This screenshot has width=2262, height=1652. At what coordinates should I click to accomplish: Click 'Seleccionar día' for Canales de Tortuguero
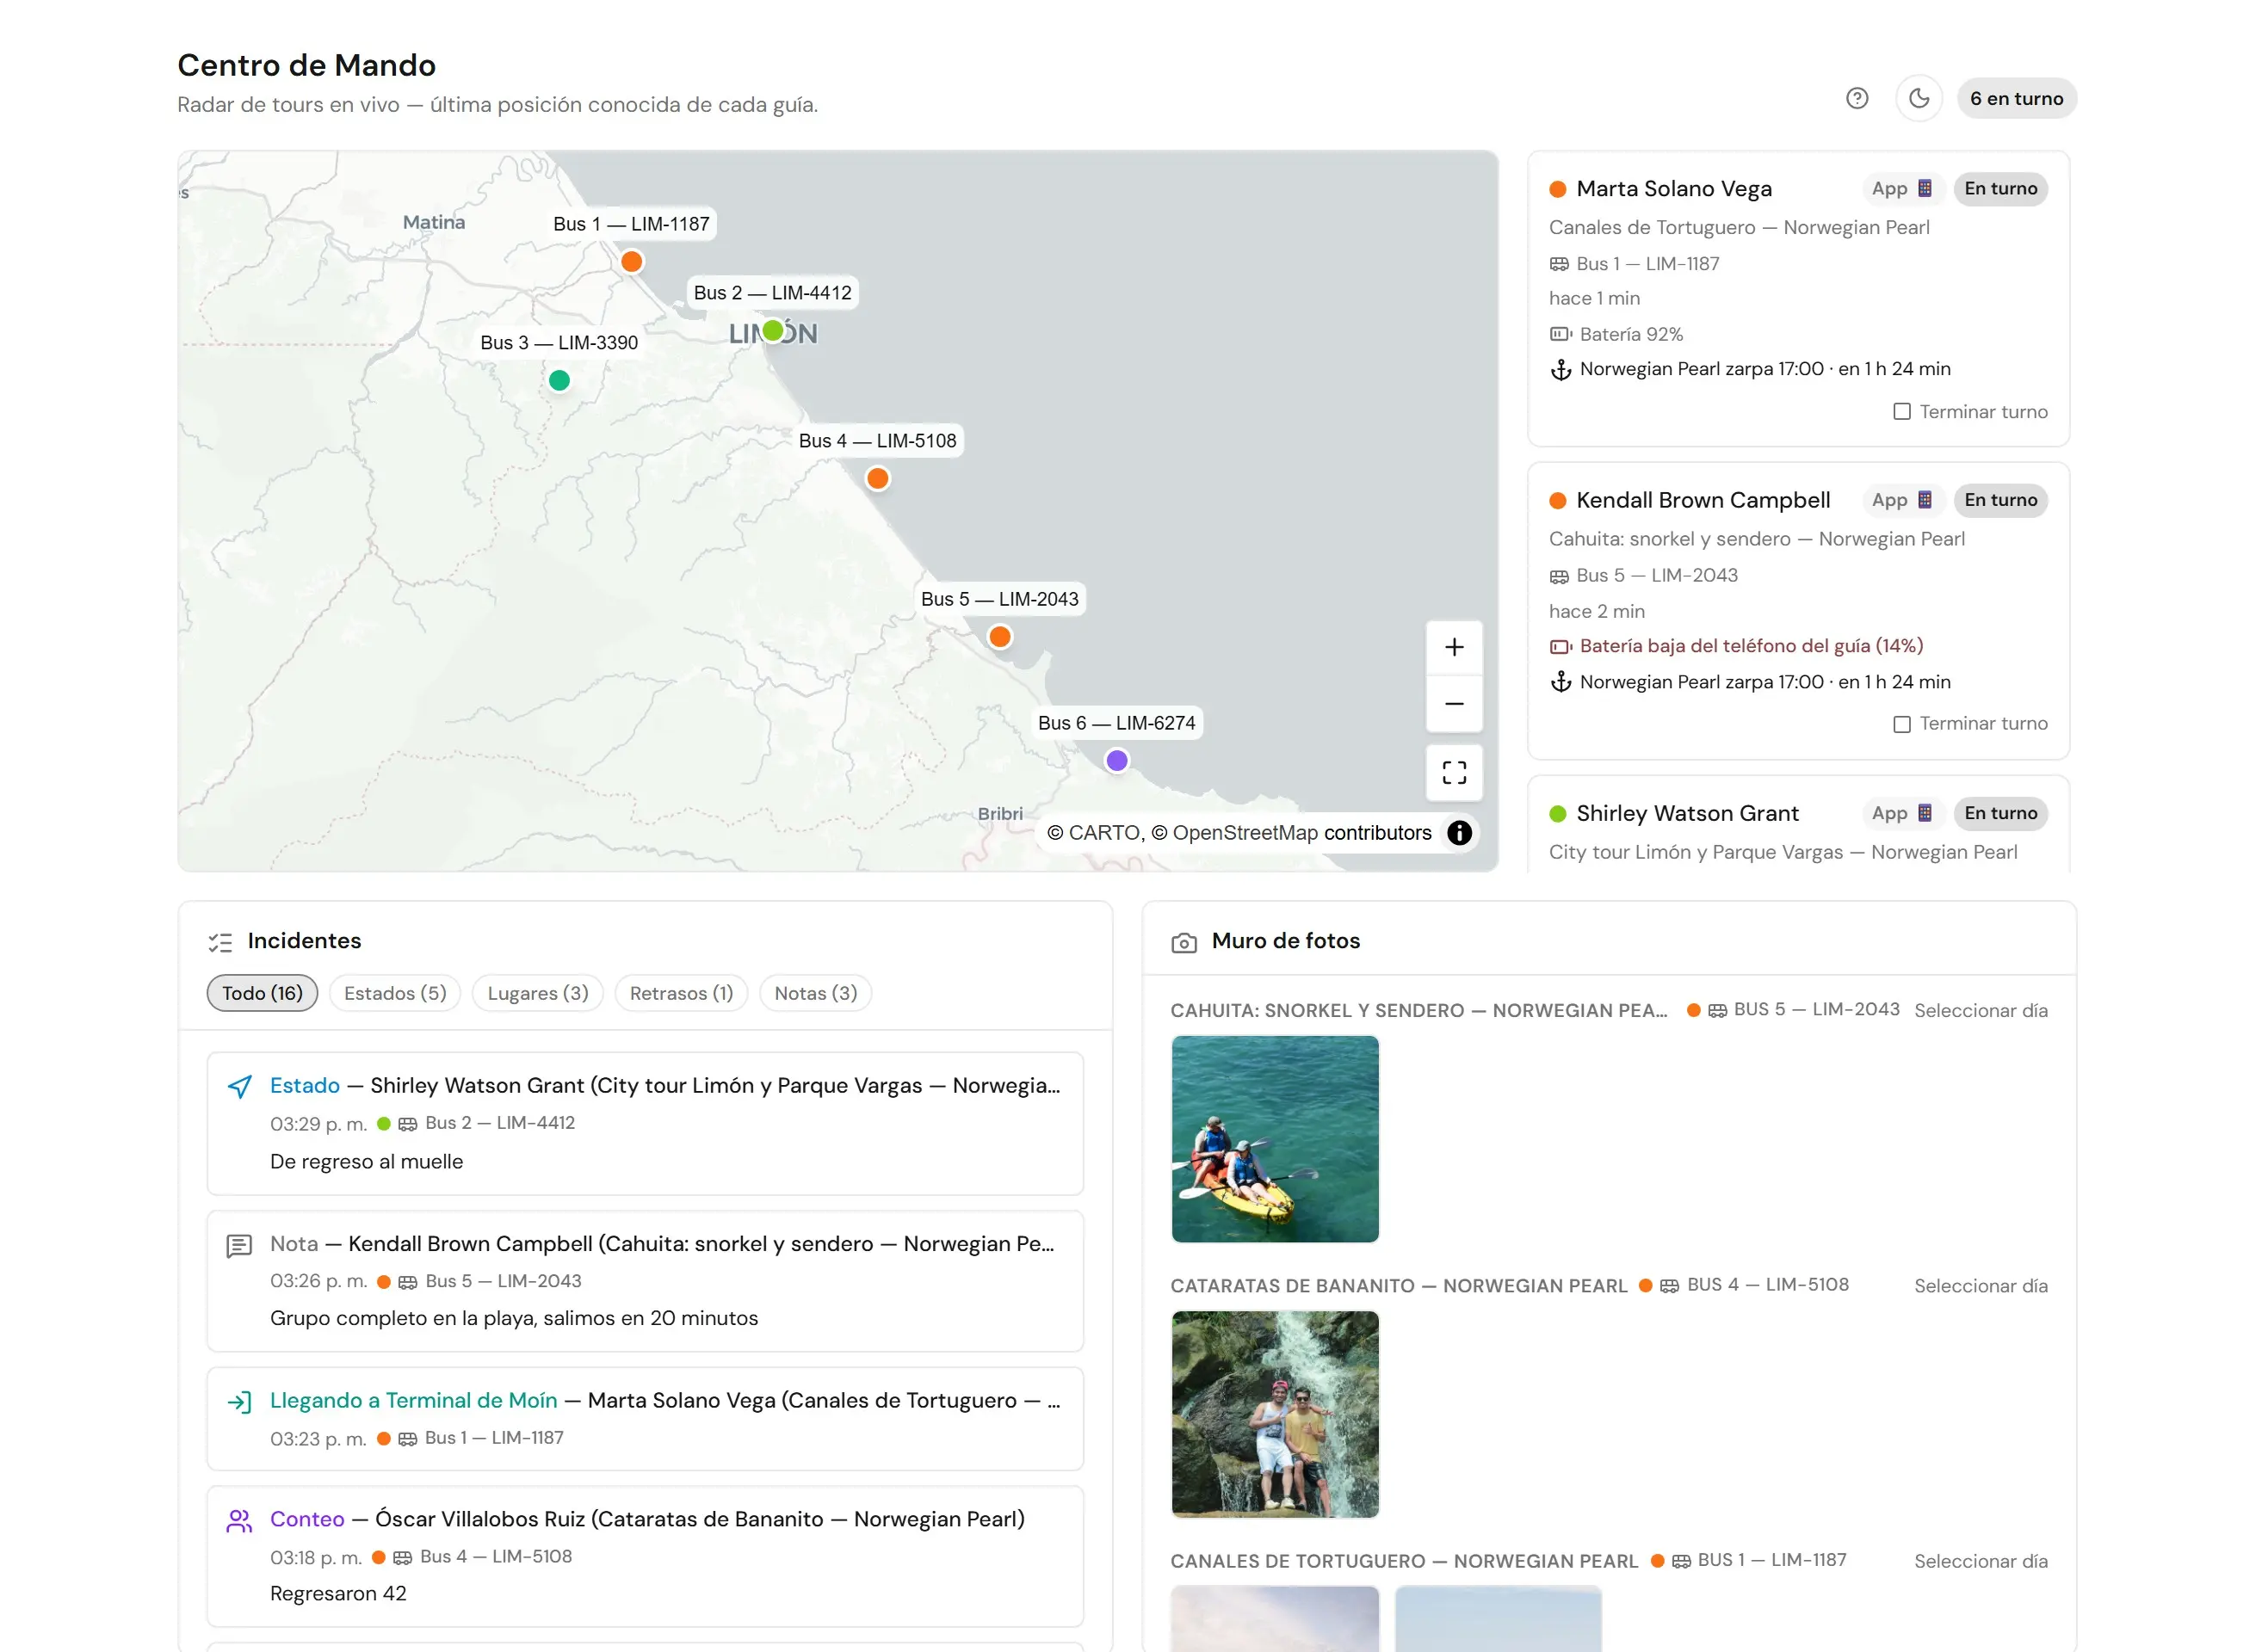[1980, 1560]
